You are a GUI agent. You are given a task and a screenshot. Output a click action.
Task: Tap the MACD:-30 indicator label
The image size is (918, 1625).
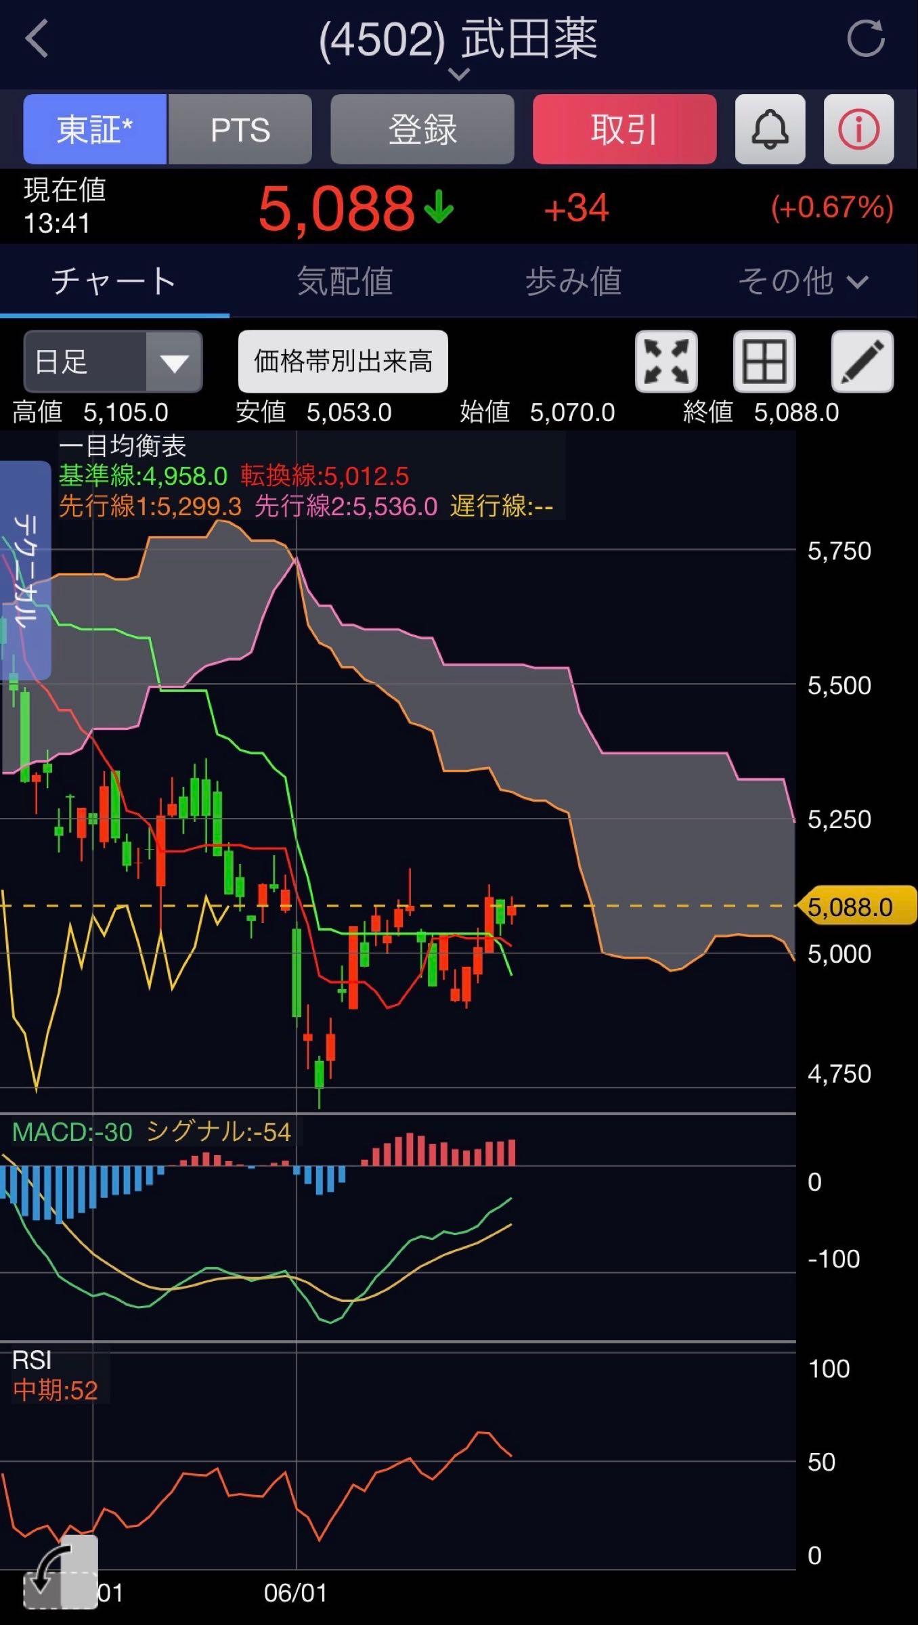pyautogui.click(x=72, y=1132)
